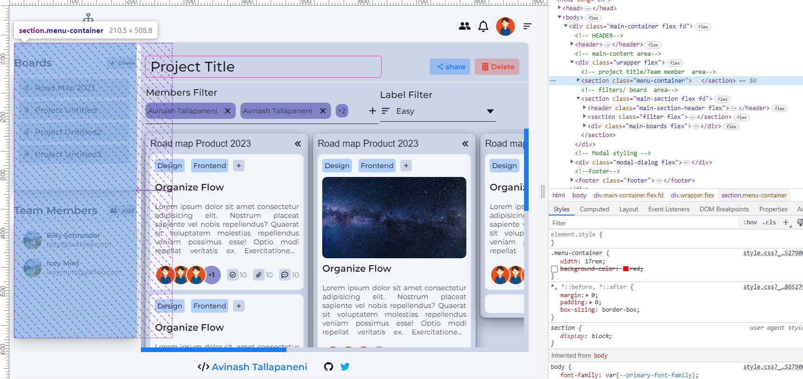
Task: Enable the background-color red declaration checkbox
Action: point(554,269)
